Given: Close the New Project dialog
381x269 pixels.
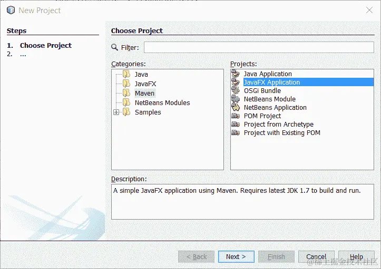Looking at the screenshot, I should click(369, 10).
